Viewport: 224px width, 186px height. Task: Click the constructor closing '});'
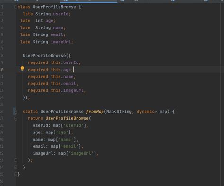tap(26, 97)
